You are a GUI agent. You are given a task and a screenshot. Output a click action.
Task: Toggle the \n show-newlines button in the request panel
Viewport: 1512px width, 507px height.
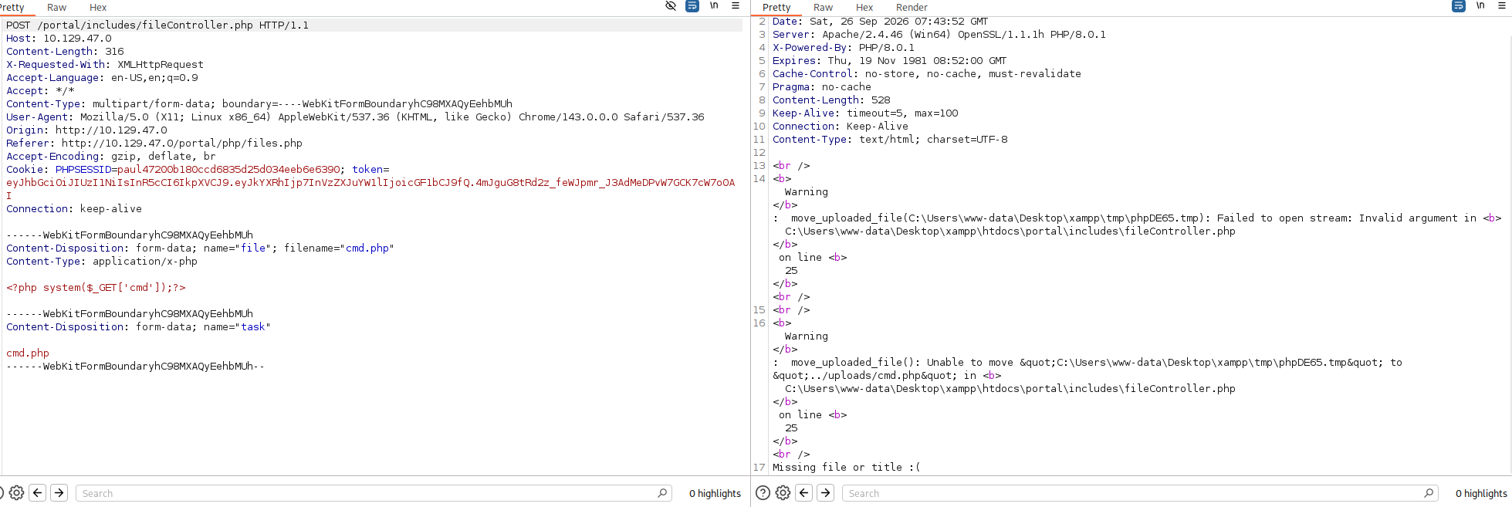click(x=714, y=6)
